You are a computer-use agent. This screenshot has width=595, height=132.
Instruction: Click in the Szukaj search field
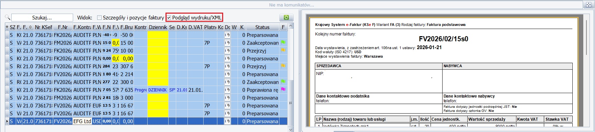[x=42, y=17]
